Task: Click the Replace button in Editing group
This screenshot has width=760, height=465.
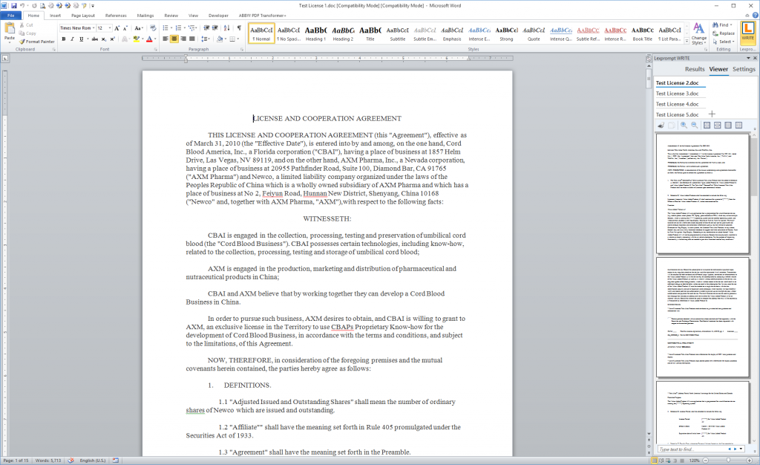Action: coord(724,33)
